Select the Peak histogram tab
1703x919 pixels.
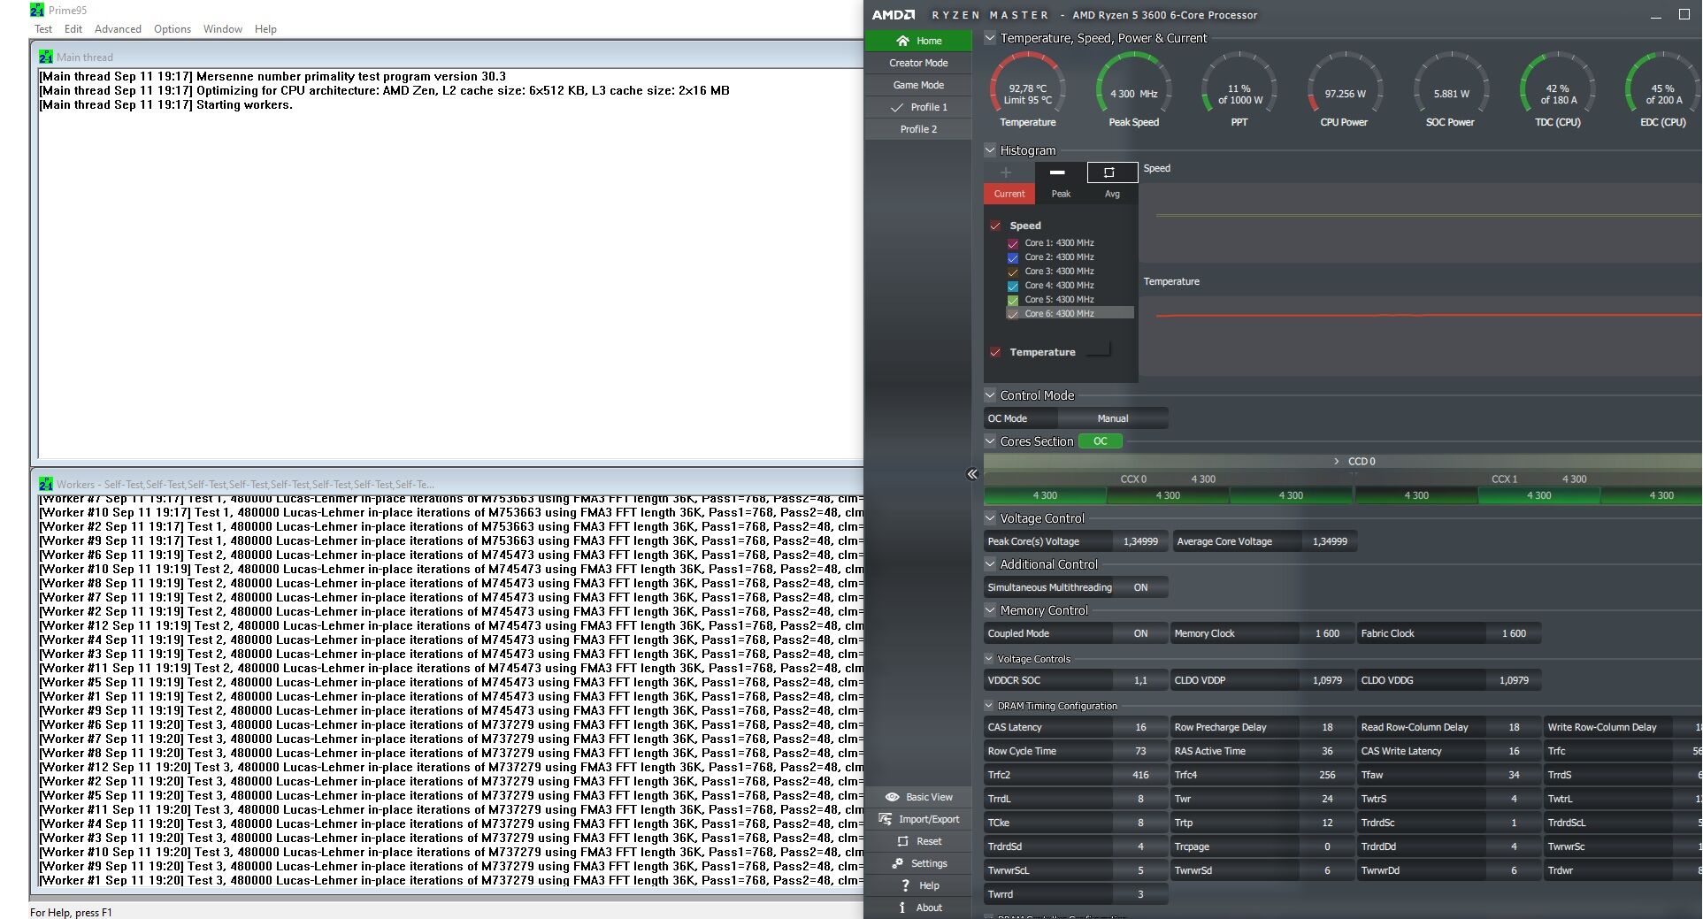(x=1061, y=194)
